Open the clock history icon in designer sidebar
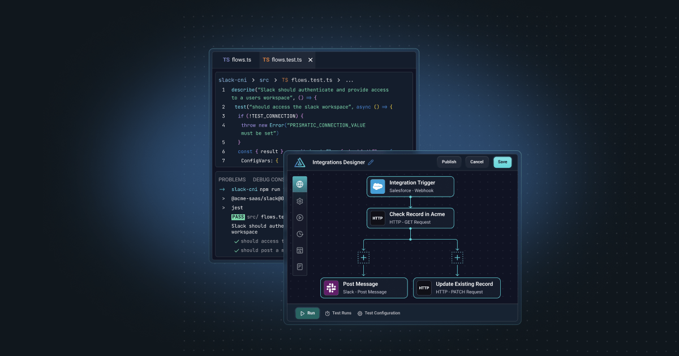Image resolution: width=679 pixels, height=356 pixels. coord(300,234)
